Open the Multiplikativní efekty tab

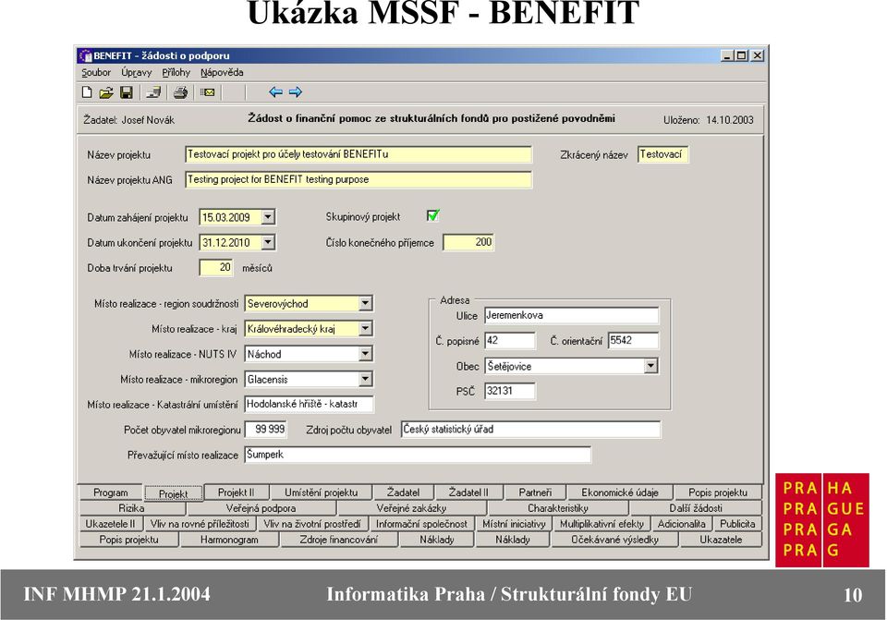pos(601,524)
